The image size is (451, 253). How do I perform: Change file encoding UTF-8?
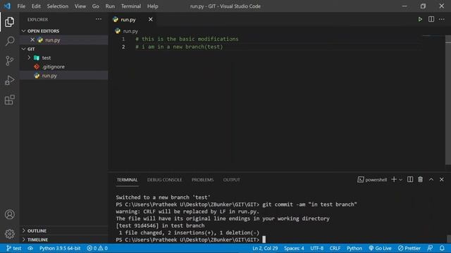point(316,248)
